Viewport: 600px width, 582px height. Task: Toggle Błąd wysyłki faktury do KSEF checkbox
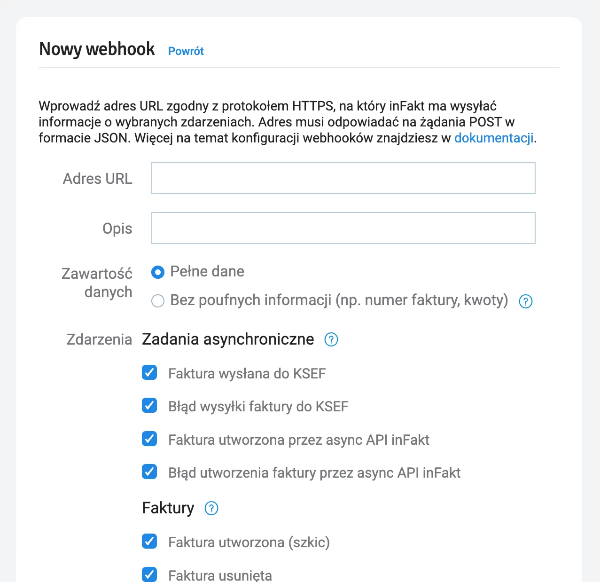[149, 406]
